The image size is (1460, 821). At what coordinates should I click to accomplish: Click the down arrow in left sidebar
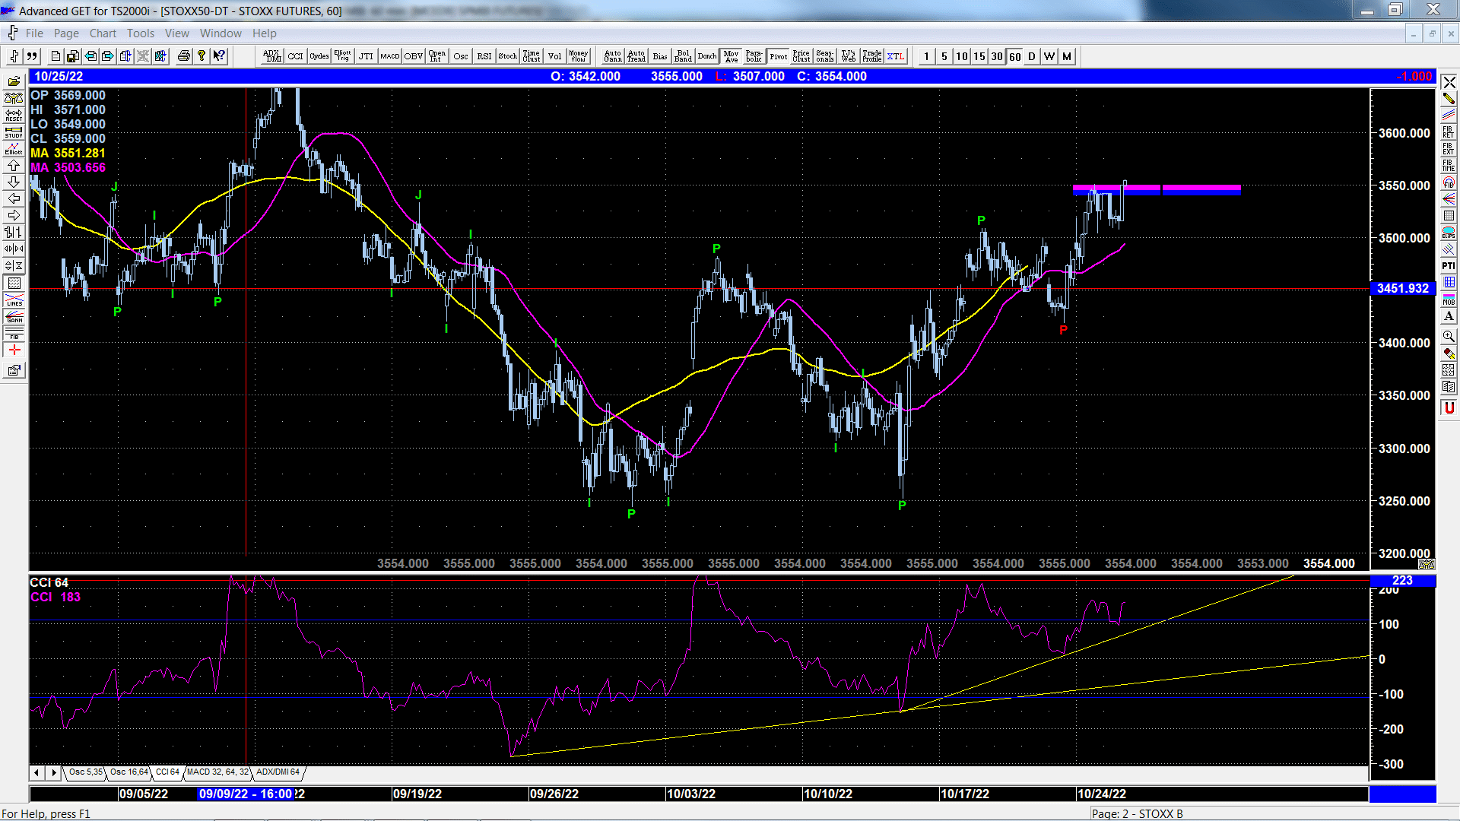click(x=14, y=182)
